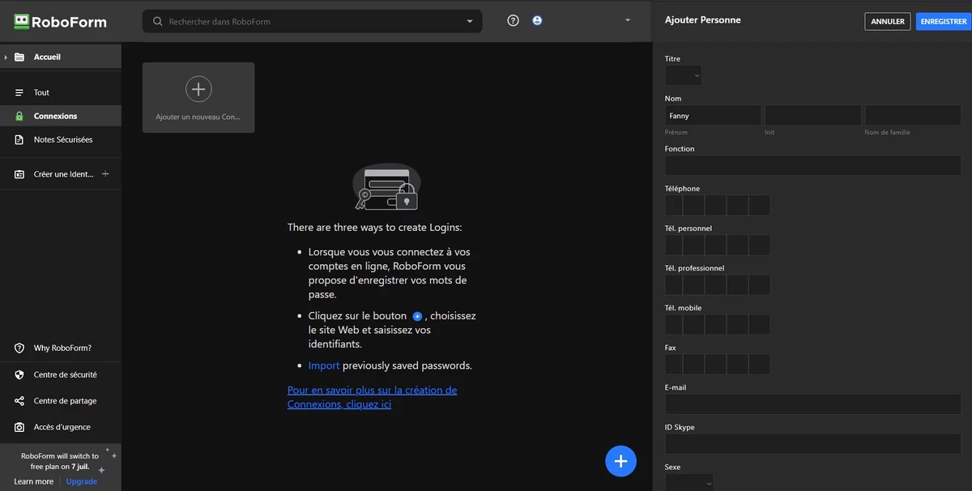
Task: Click the first box of Tél. personnel
Action: click(674, 245)
